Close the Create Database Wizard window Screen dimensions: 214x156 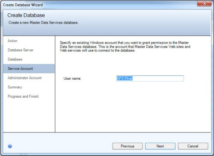(204, 3)
